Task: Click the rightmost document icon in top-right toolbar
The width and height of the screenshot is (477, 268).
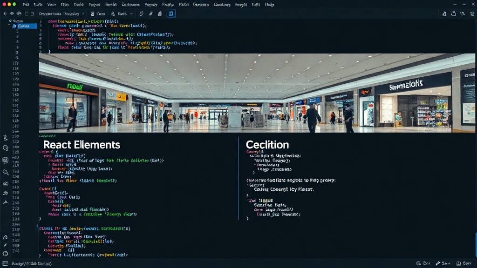Action: tap(472, 13)
